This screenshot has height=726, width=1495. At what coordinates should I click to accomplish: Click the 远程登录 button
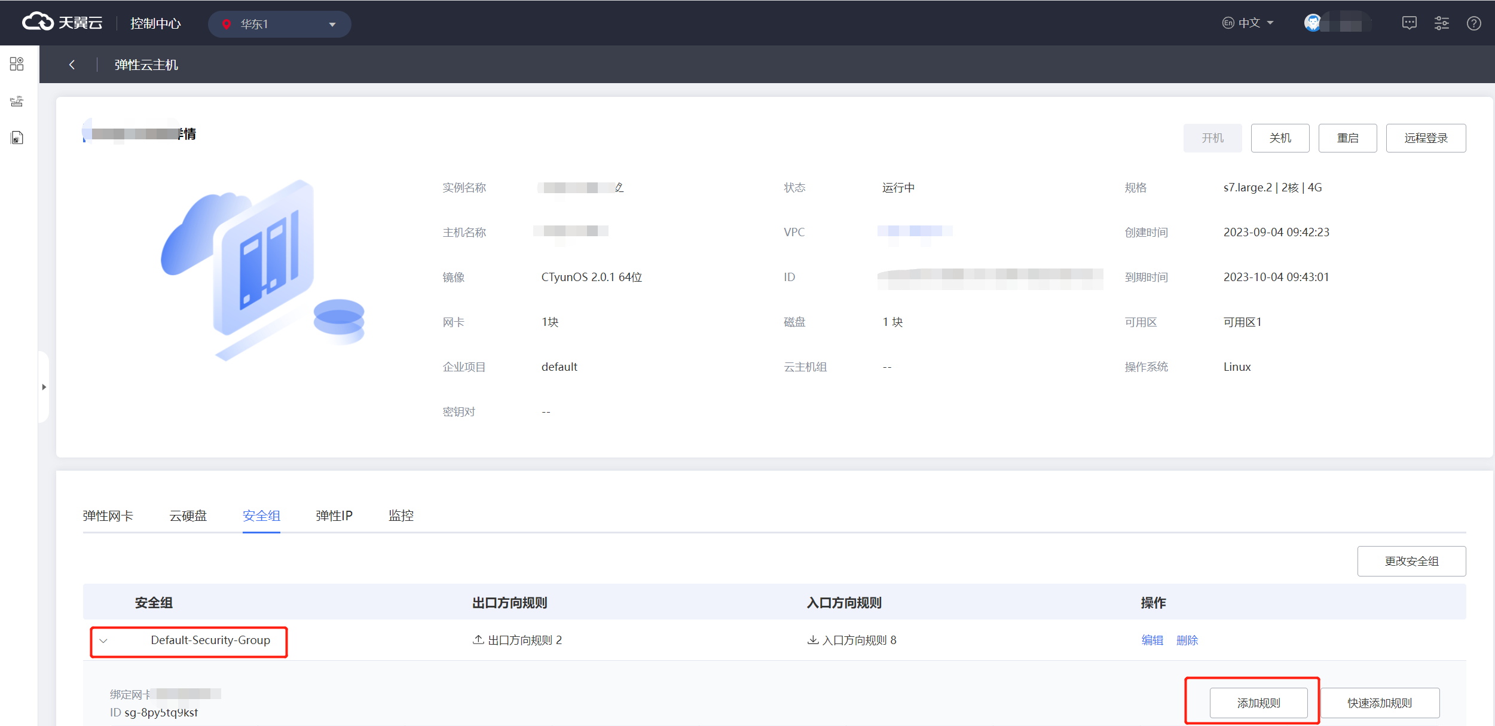coord(1426,138)
